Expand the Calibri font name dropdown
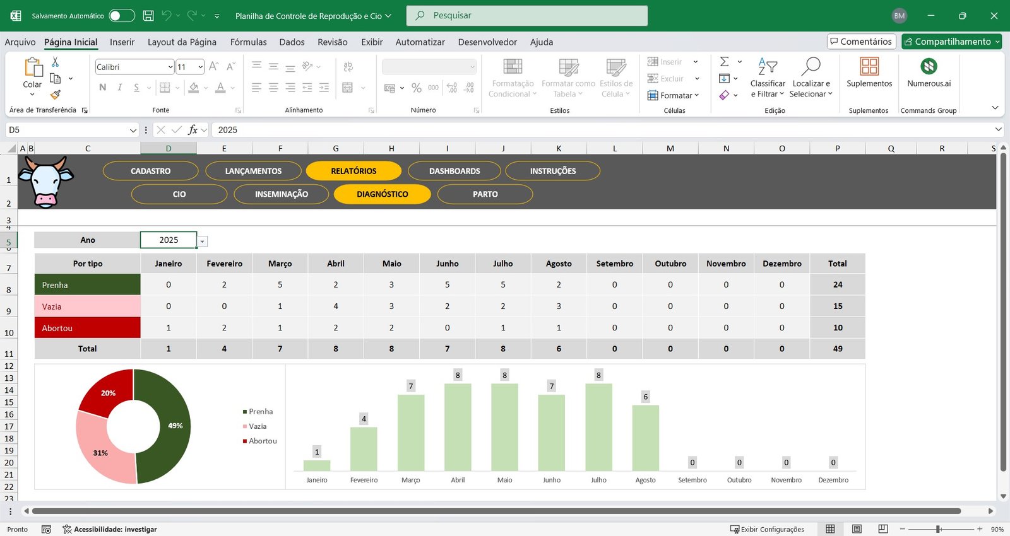 point(170,67)
